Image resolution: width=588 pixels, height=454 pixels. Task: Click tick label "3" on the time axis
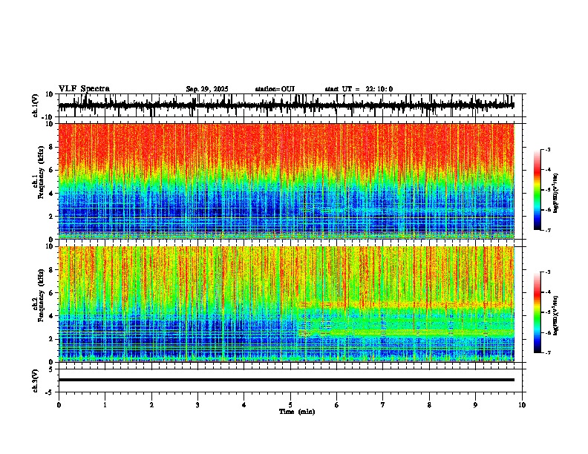click(x=197, y=405)
